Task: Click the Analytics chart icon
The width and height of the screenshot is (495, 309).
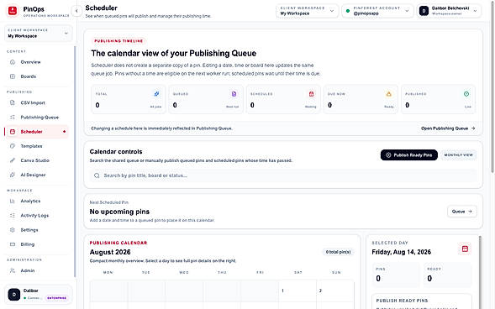Action: pos(13,201)
